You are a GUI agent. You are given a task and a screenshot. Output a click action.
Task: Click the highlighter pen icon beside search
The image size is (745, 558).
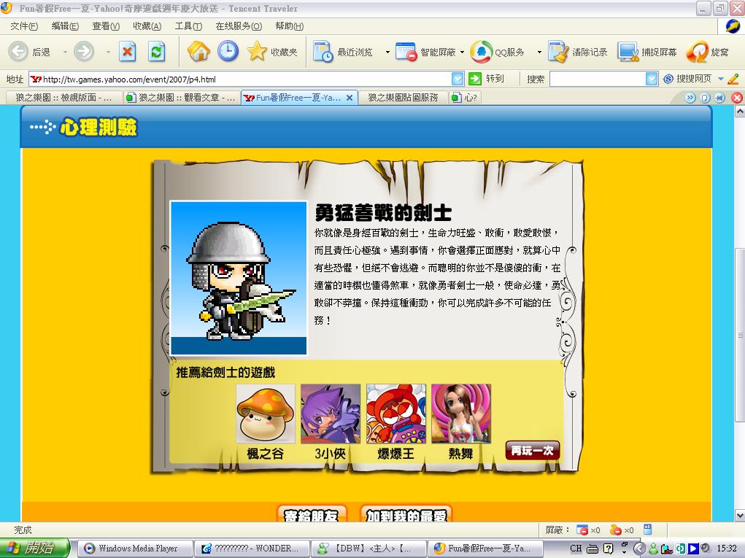(x=733, y=79)
